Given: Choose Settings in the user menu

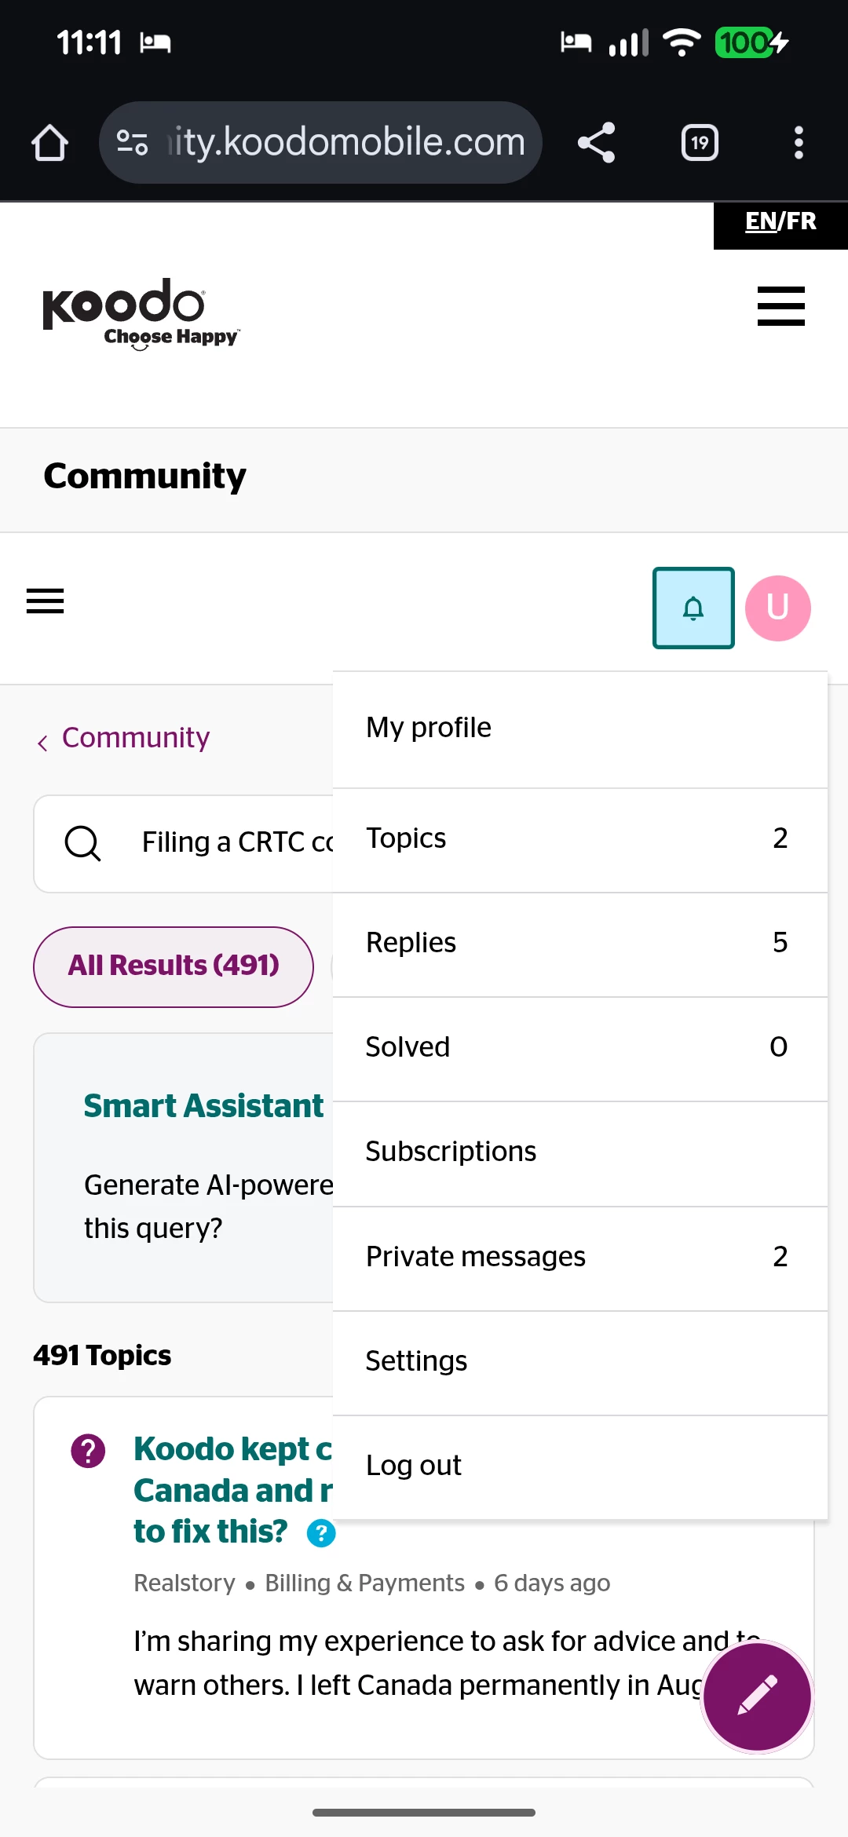Looking at the screenshot, I should coord(416,1361).
